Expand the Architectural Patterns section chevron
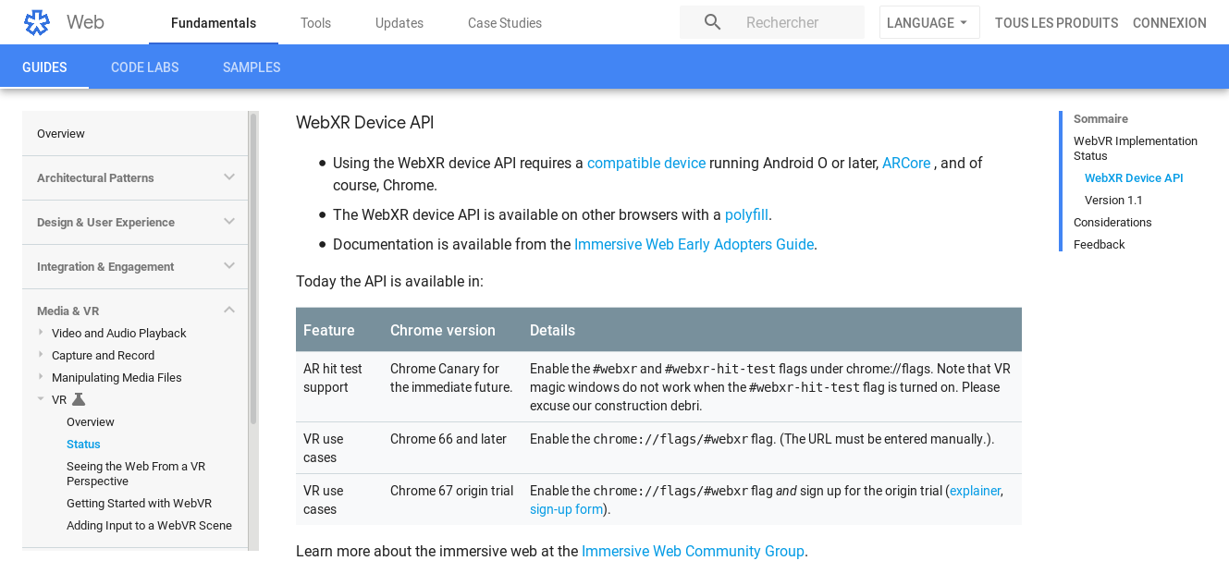This screenshot has width=1229, height=573. coord(229,177)
